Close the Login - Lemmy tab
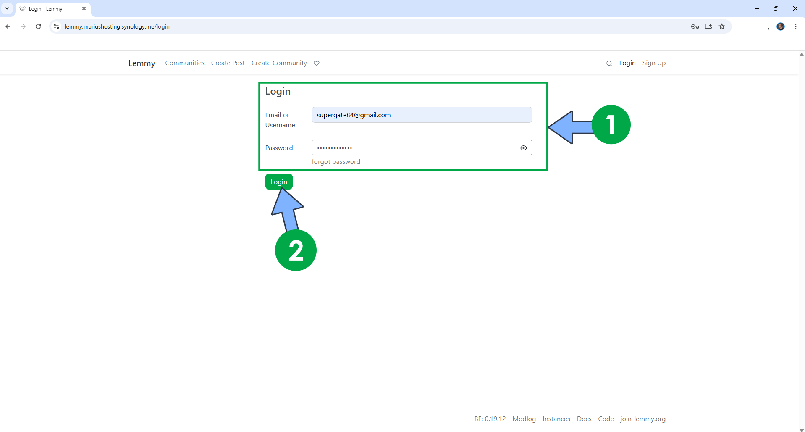The width and height of the screenshot is (805, 432). pos(84,8)
